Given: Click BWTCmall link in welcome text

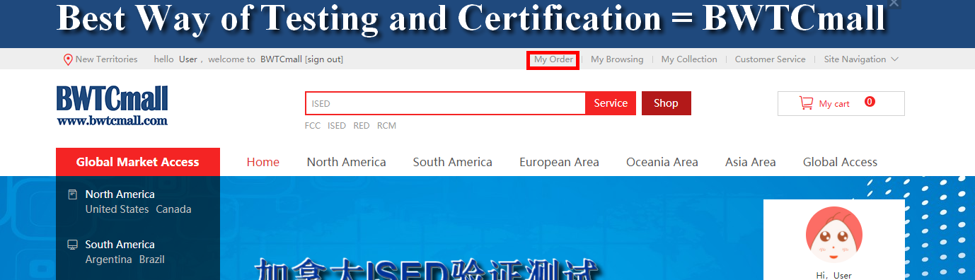Looking at the screenshot, I should [x=281, y=59].
